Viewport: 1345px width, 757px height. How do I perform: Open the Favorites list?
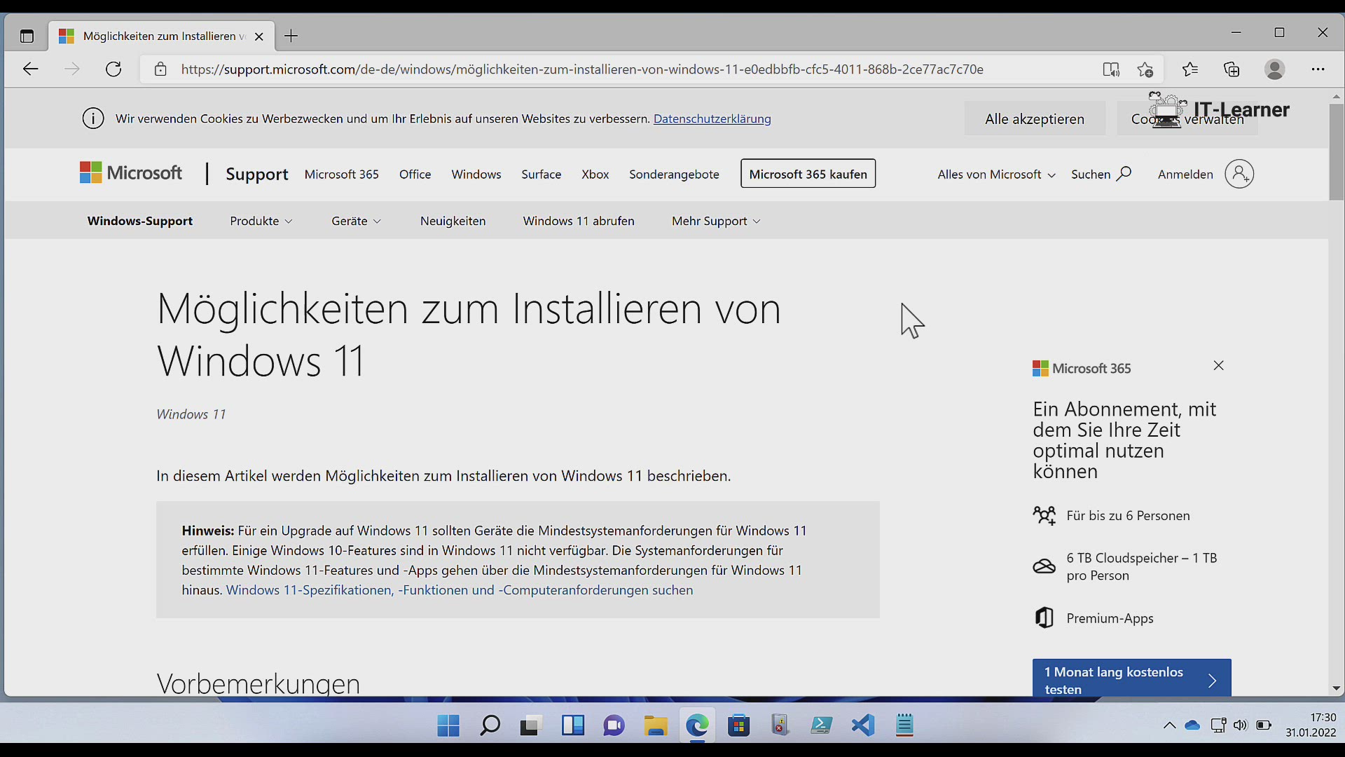(x=1189, y=69)
